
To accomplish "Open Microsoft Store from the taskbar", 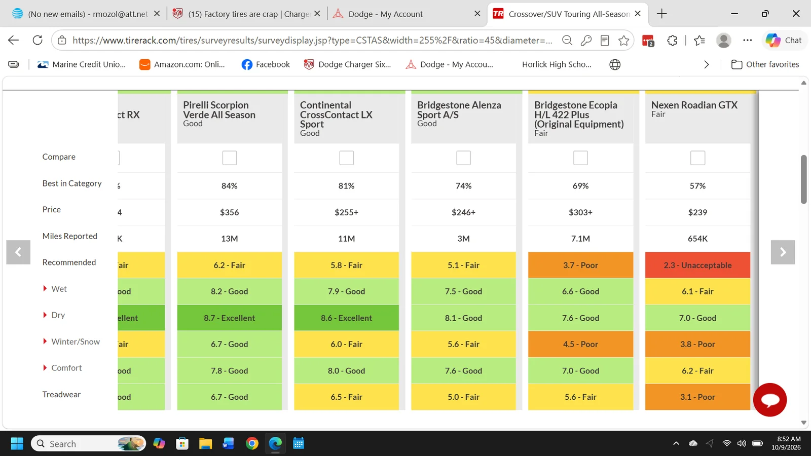I will coord(182,444).
